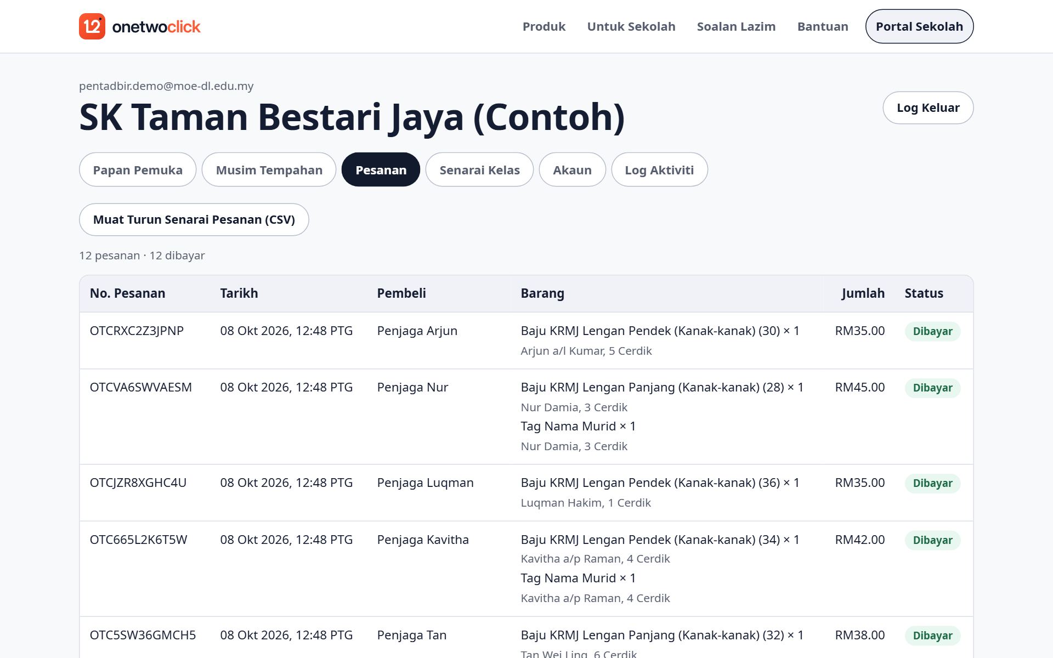
Task: Open the Akaun tab
Action: click(572, 170)
